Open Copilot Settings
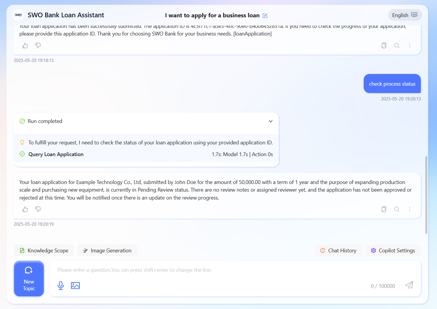The width and height of the screenshot is (437, 309). click(x=393, y=251)
